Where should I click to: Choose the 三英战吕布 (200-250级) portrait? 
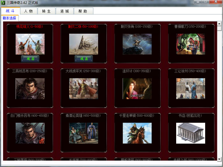pos(30,89)
